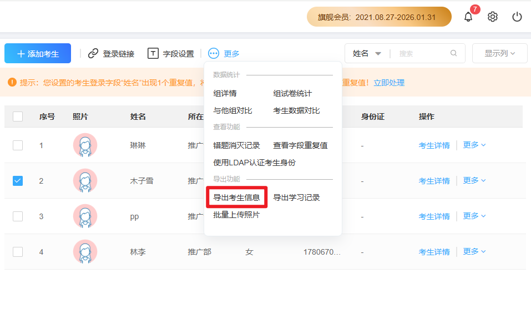Select 批量上传照片 menu item

236,215
